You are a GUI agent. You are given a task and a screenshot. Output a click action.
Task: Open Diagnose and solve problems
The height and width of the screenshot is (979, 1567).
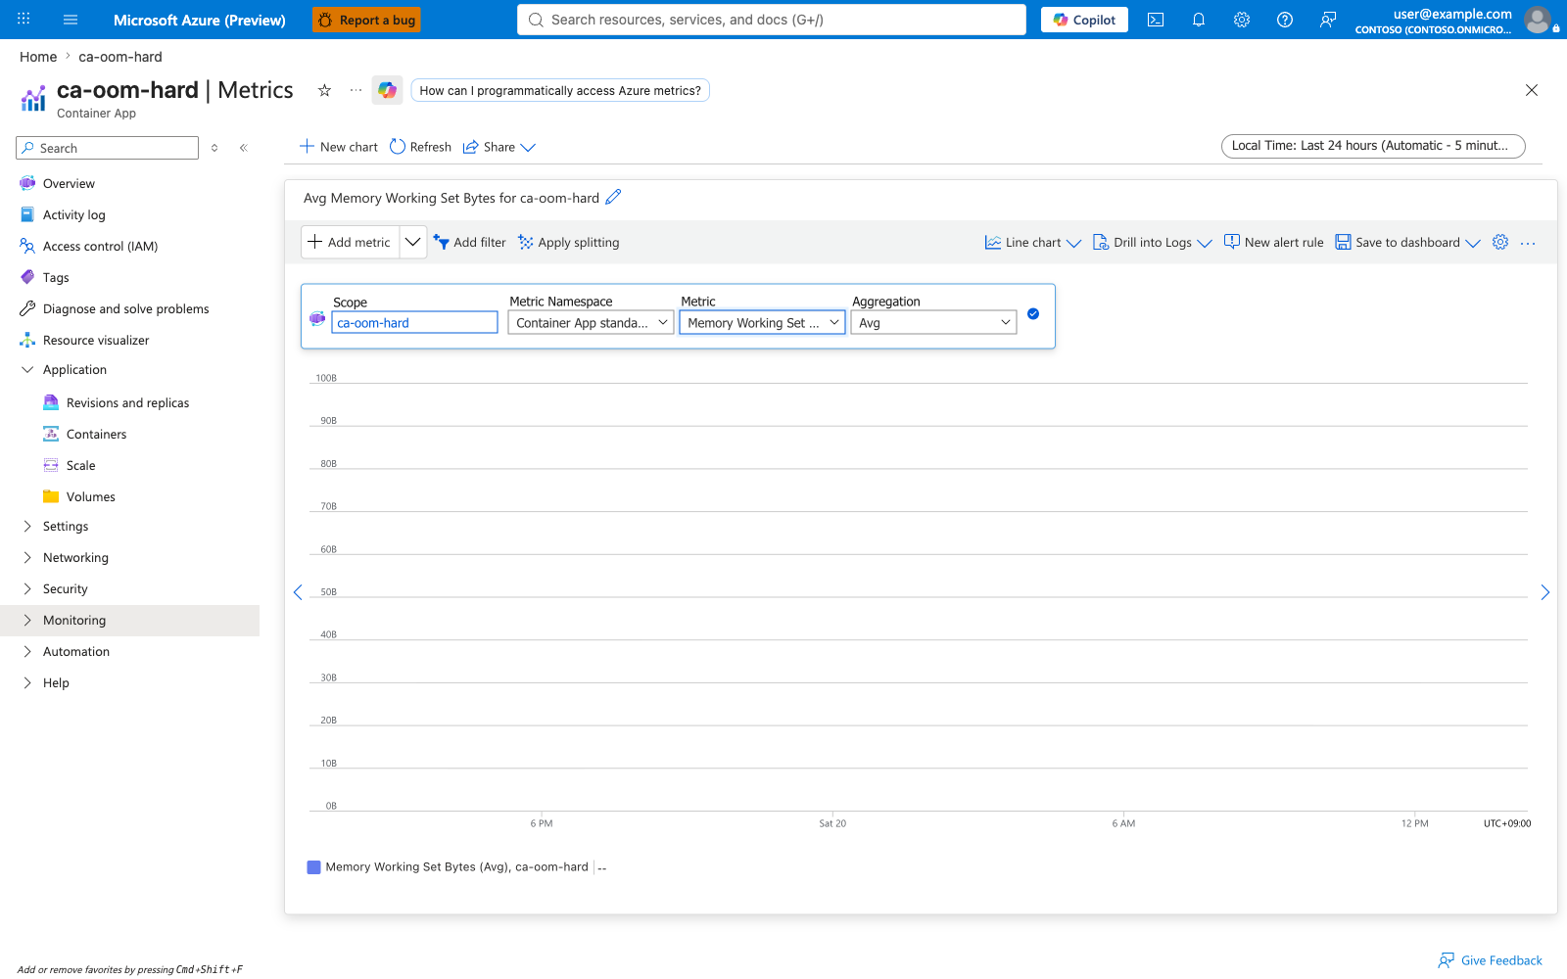pyautogui.click(x=125, y=309)
